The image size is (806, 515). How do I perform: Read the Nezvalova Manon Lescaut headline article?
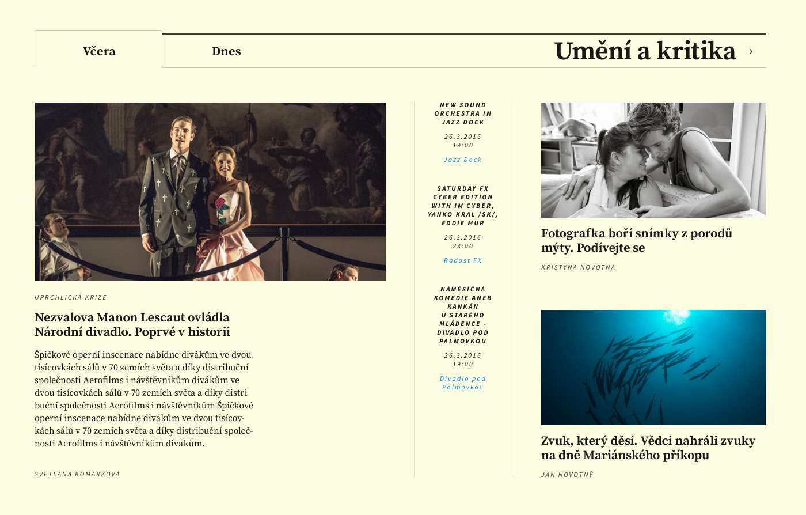132,324
